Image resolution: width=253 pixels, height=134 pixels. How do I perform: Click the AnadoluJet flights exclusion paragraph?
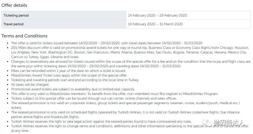pos(125,114)
